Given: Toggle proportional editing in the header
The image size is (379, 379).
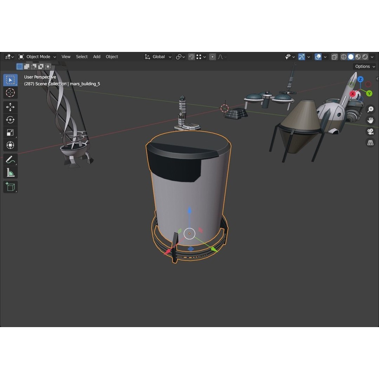Looking at the screenshot, I should [212, 56].
